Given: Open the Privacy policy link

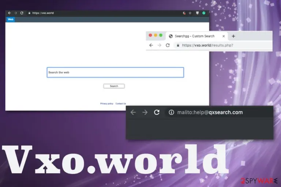Looking at the screenshot, I should [x=106, y=104].
